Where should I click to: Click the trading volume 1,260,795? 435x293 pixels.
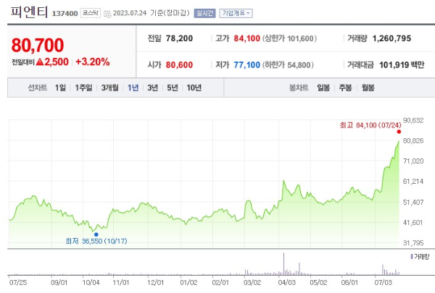tap(391, 38)
